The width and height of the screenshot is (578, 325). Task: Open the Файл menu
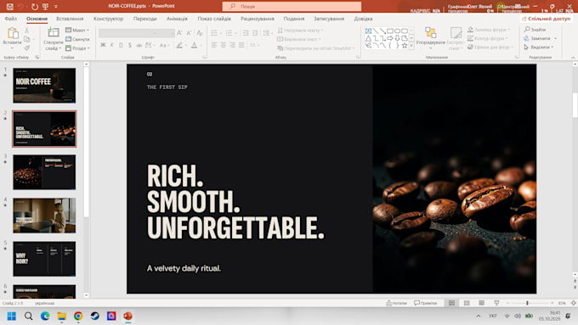click(11, 19)
